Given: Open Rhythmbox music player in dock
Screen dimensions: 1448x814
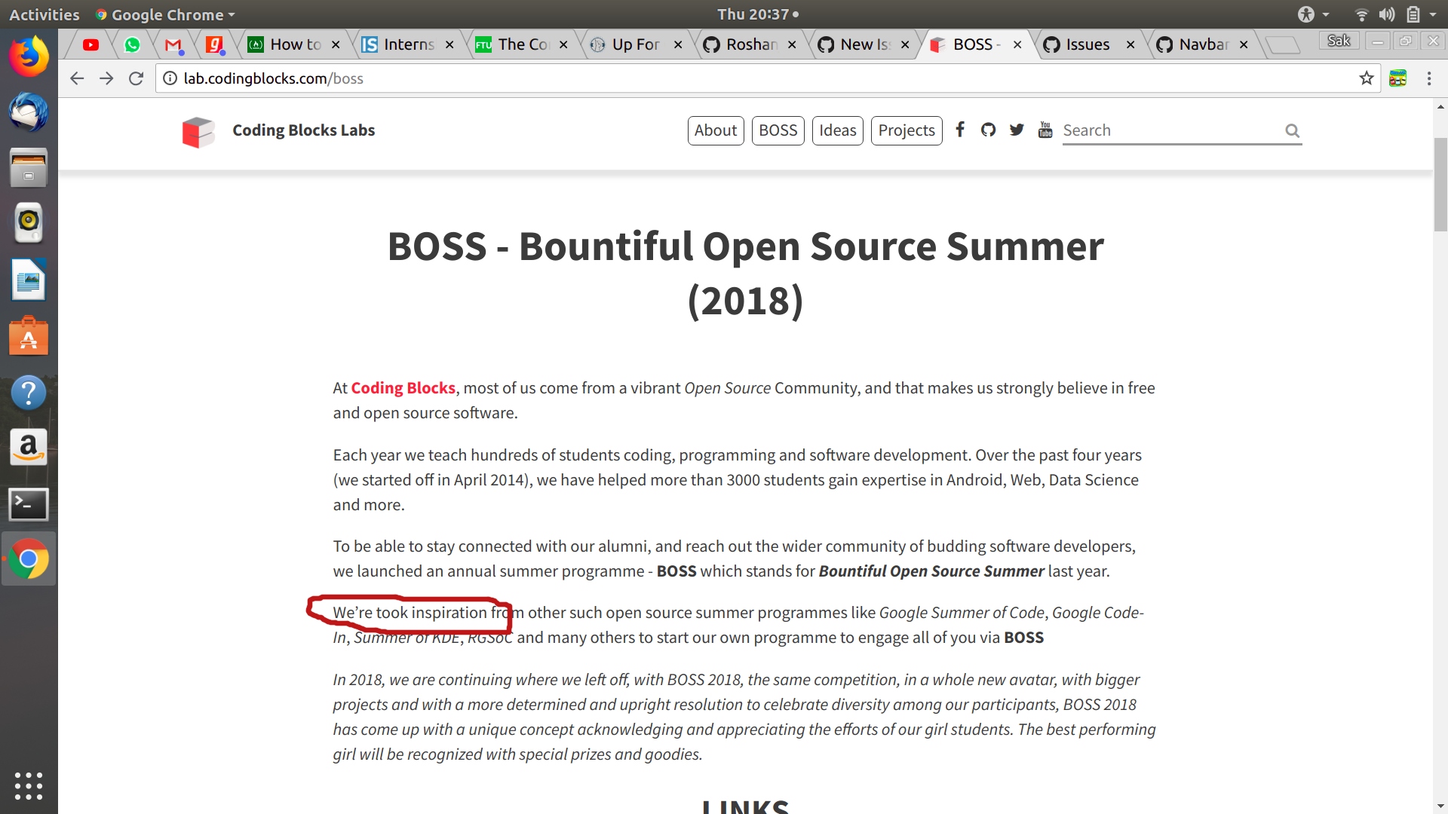Looking at the screenshot, I should [29, 222].
